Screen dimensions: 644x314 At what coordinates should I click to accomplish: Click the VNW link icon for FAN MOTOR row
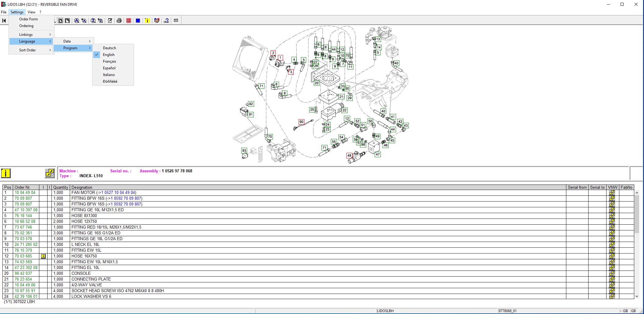point(612,192)
